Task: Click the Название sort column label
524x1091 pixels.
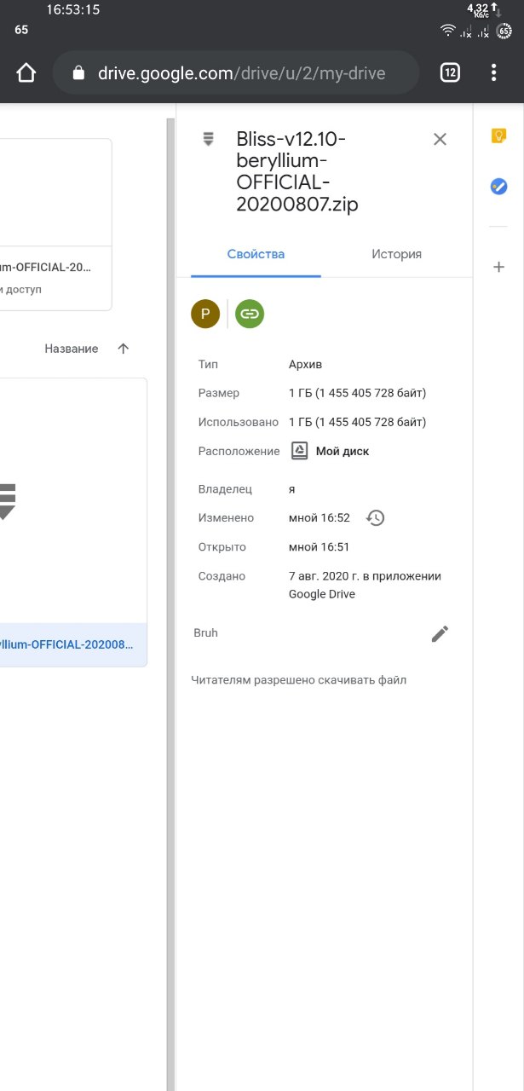Action: click(x=72, y=349)
